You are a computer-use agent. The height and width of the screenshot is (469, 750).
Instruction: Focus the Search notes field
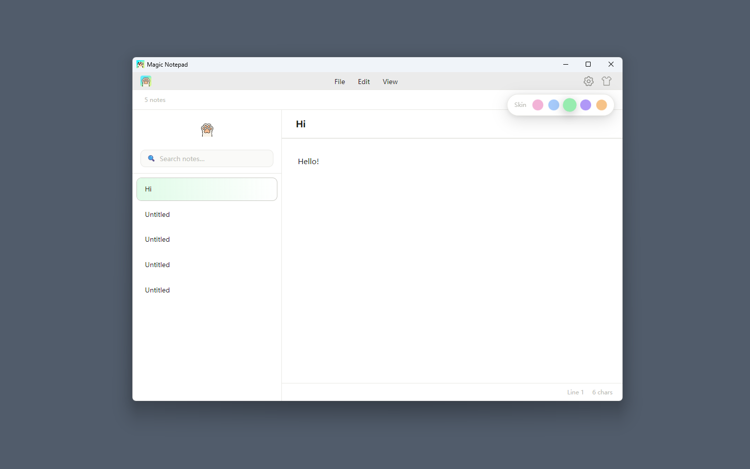tap(207, 159)
